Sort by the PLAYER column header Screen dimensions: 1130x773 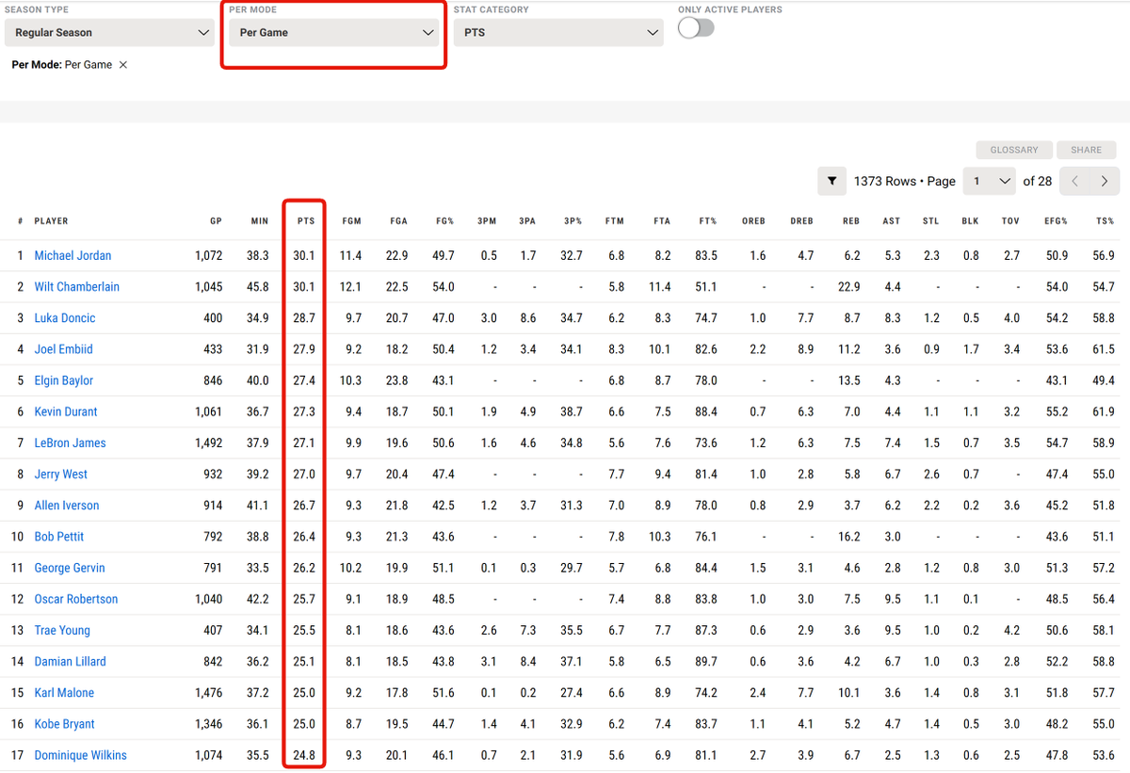51,221
